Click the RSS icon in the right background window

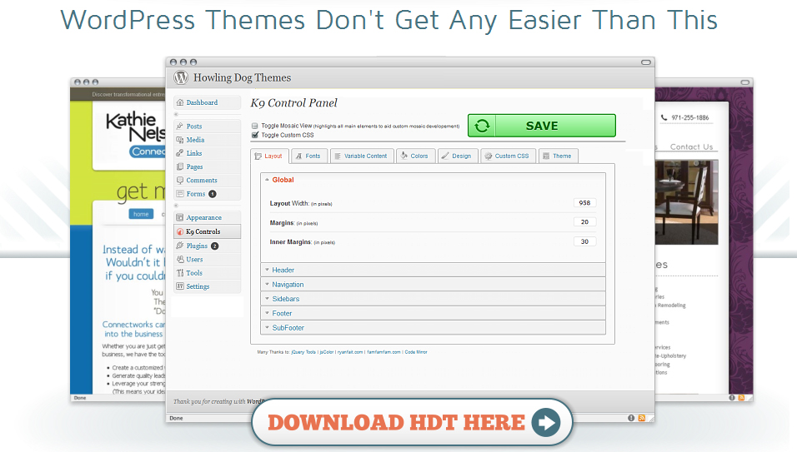click(x=742, y=398)
